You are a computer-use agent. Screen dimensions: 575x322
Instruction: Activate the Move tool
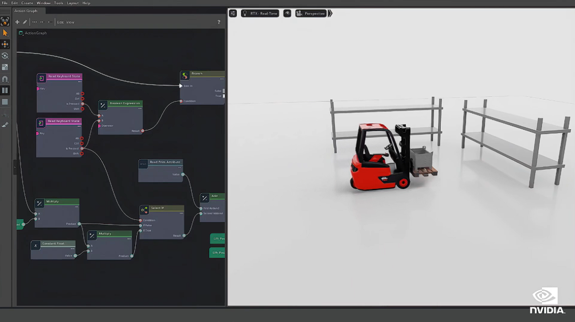coord(5,44)
